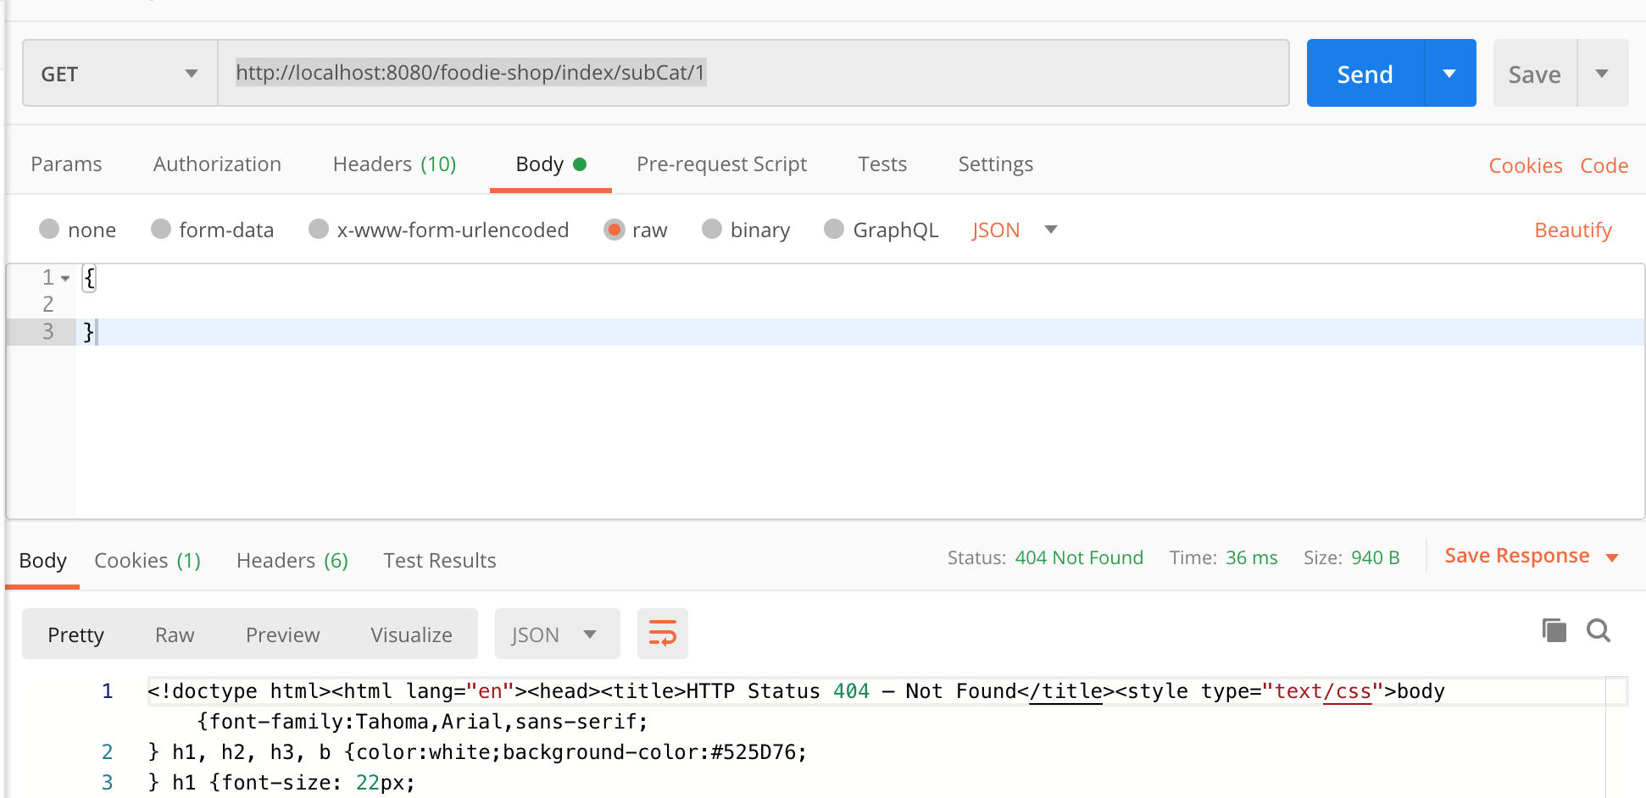Viewport: 1646px width, 798px height.
Task: Switch response view to Preview
Action: click(x=282, y=635)
